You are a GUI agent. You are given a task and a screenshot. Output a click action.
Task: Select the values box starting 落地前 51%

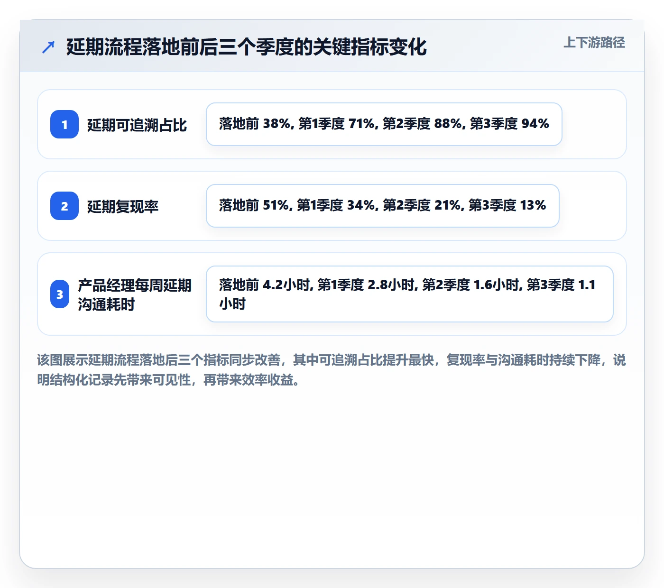[383, 206]
